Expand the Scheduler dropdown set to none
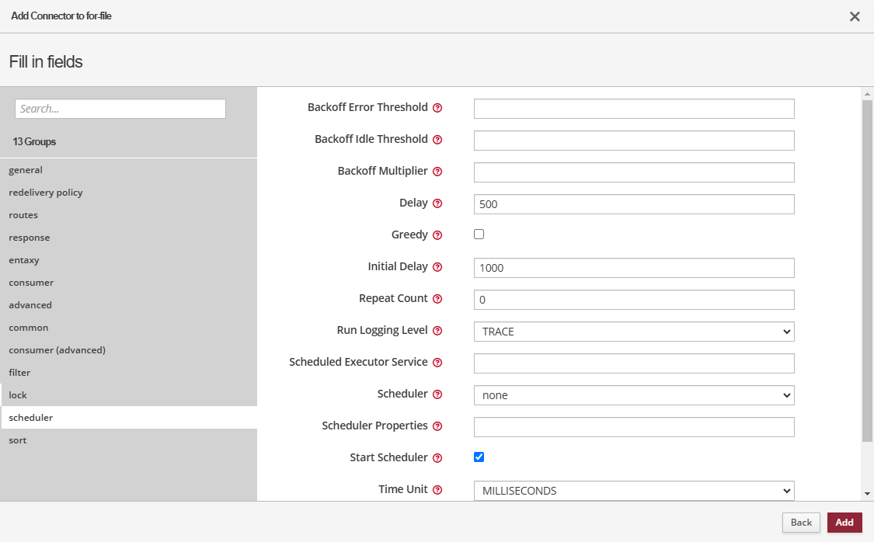The height and width of the screenshot is (542, 874). (633, 395)
